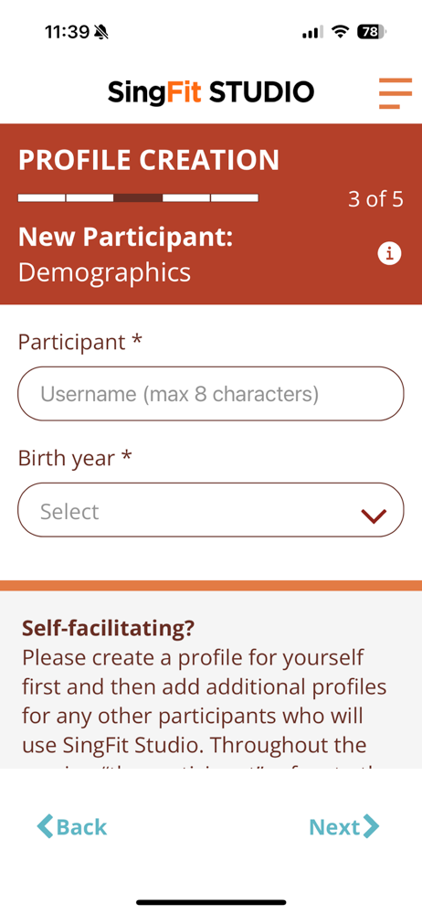Tap the 3 of 5 step counter
Screen dimensions: 422x914
pyautogui.click(x=375, y=199)
